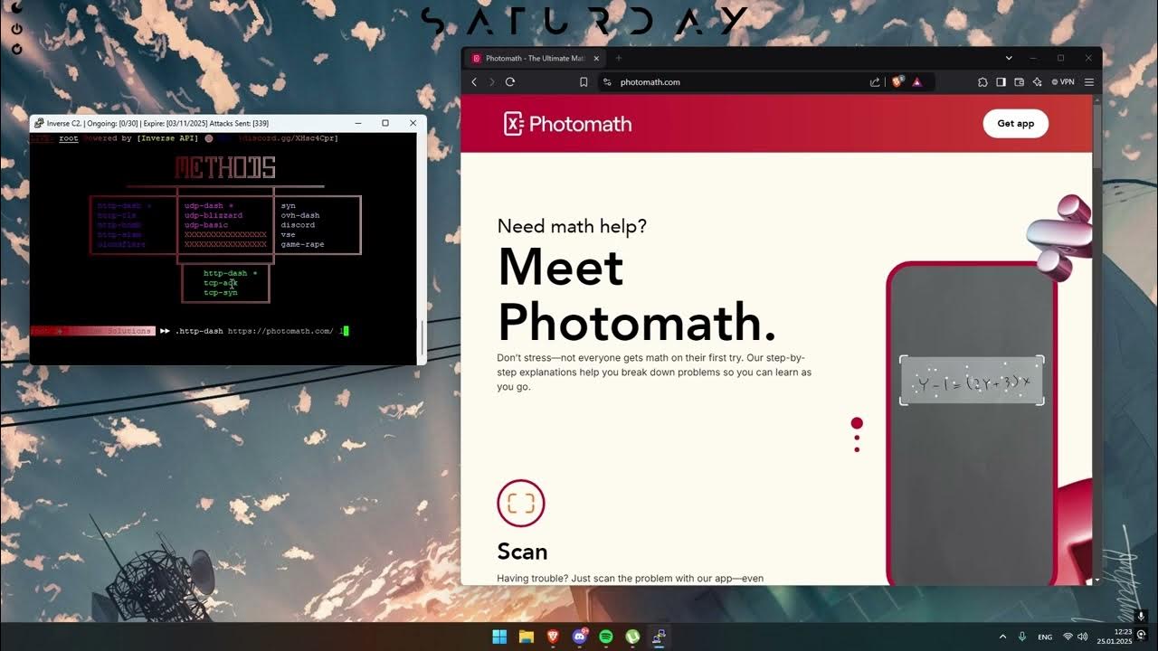Toggle the browser sidebar panel

[x=1001, y=82]
